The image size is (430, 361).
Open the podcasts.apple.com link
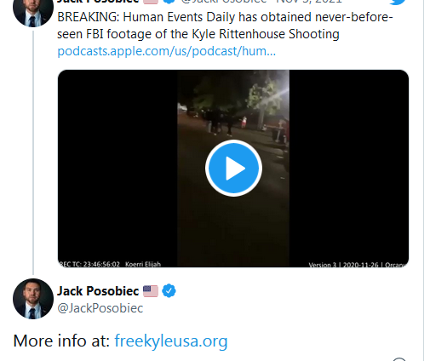[x=167, y=51]
